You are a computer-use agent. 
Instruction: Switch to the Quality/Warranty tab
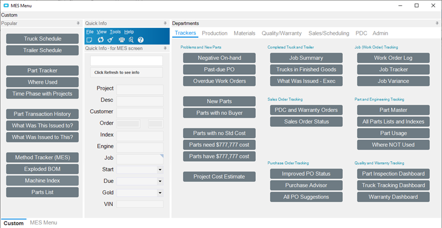point(282,33)
